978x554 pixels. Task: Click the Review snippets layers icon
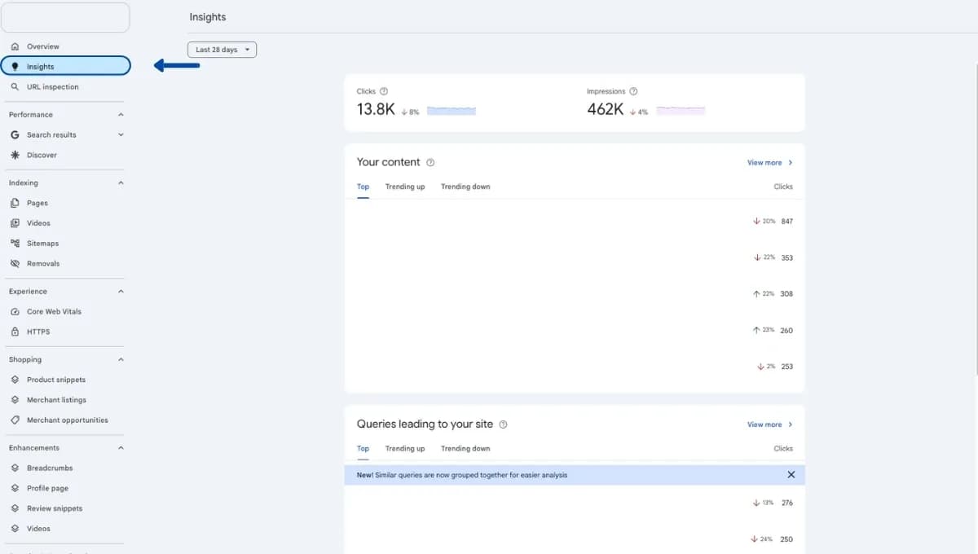pos(15,508)
